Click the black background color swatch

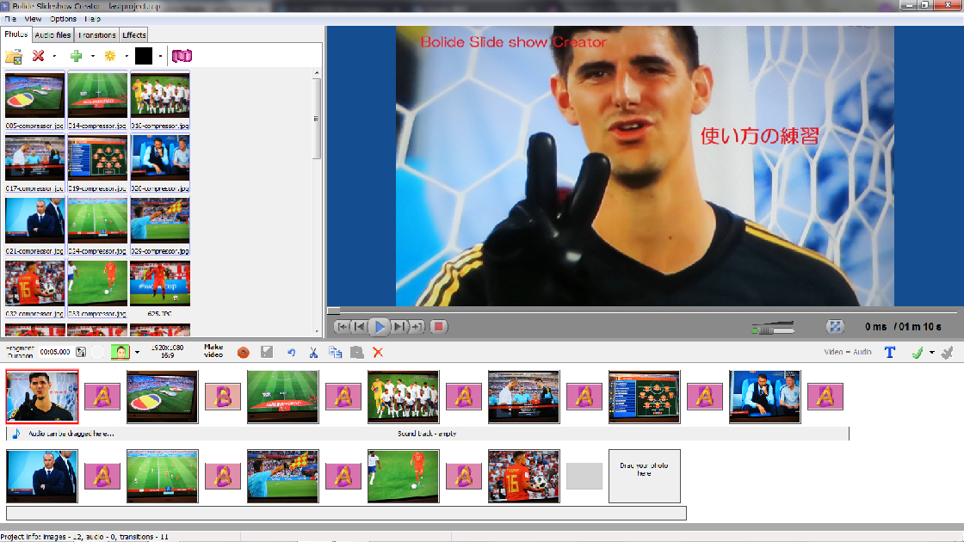pos(143,56)
